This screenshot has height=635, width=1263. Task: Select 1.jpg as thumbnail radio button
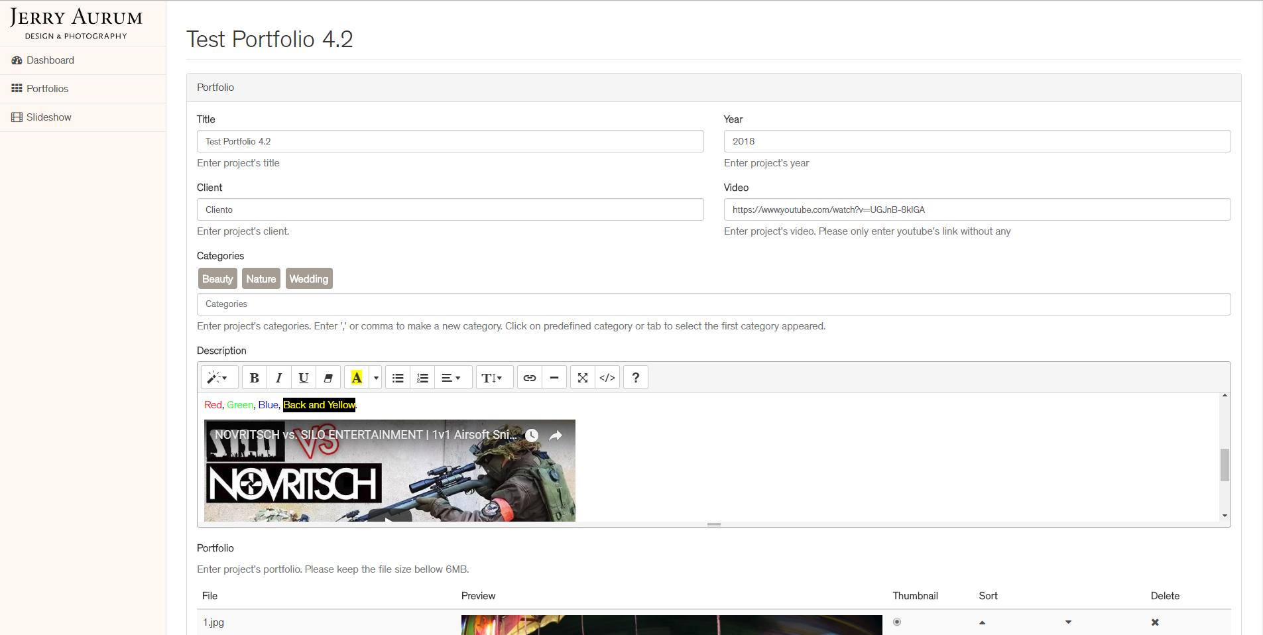coord(897,622)
